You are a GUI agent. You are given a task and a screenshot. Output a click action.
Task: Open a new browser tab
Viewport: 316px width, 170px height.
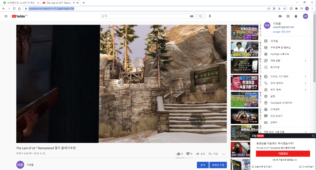coord(84,3)
